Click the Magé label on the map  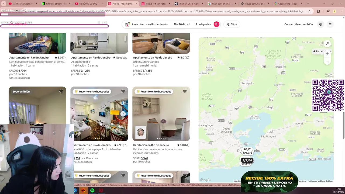[270, 107]
